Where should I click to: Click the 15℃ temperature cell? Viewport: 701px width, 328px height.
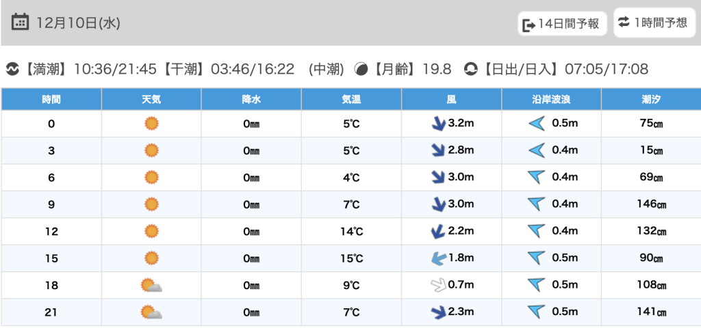point(351,258)
